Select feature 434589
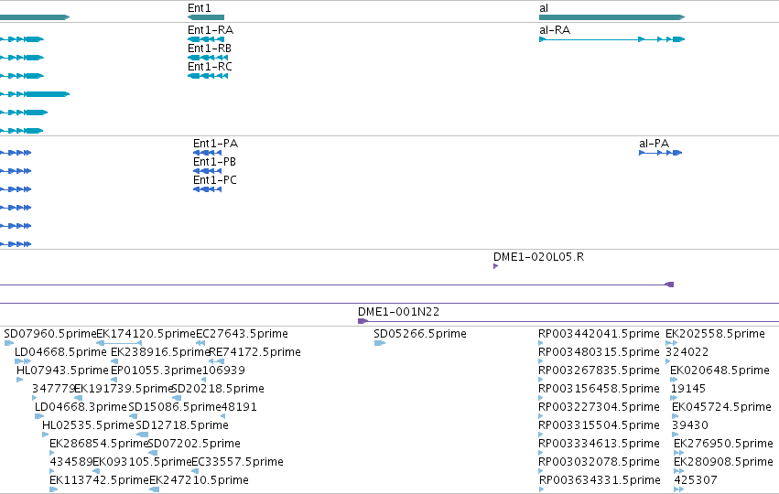 [x=71, y=462]
